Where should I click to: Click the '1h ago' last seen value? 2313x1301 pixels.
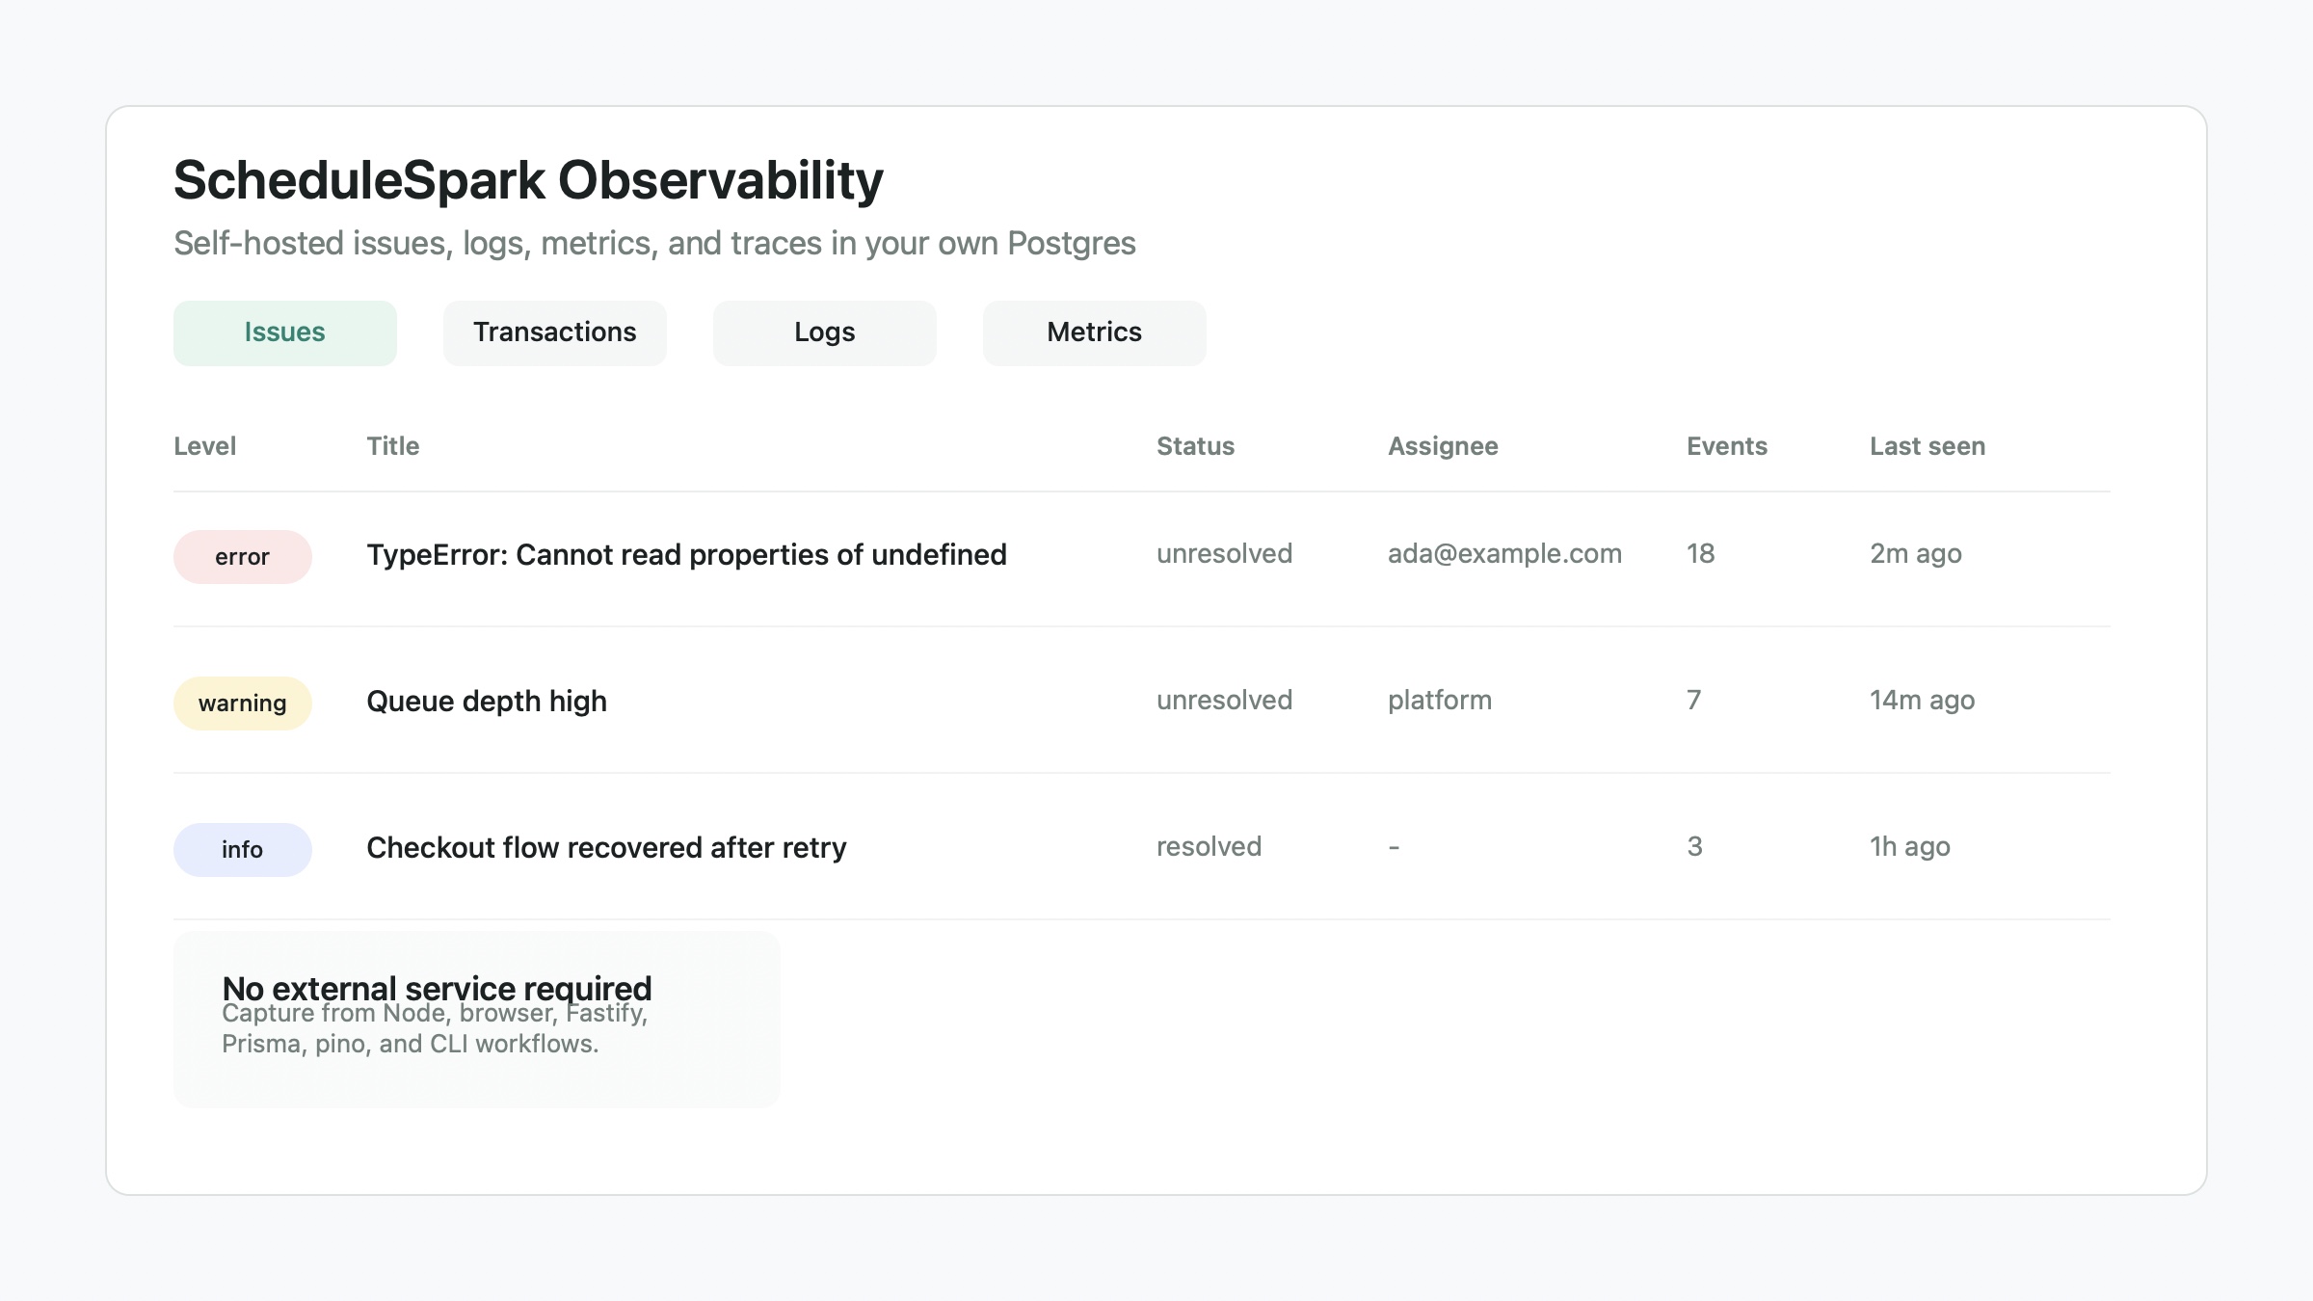1910,847
